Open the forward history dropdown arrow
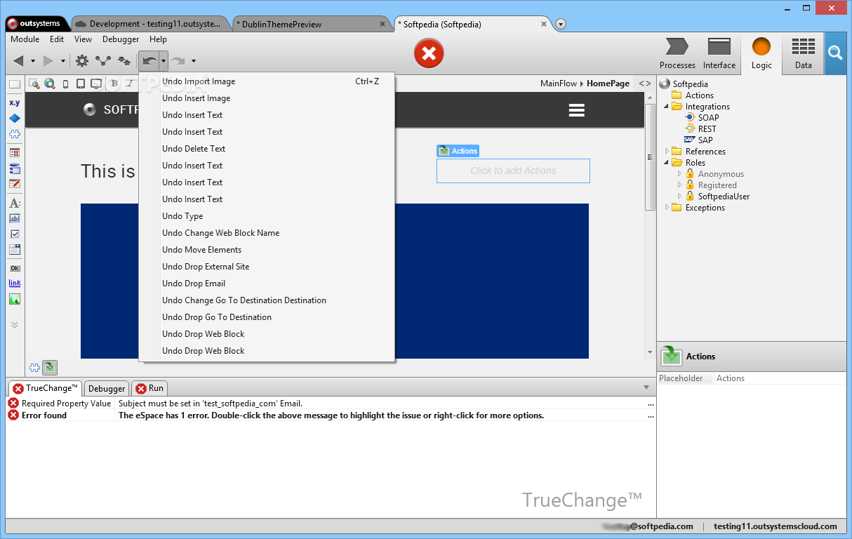 coord(62,61)
